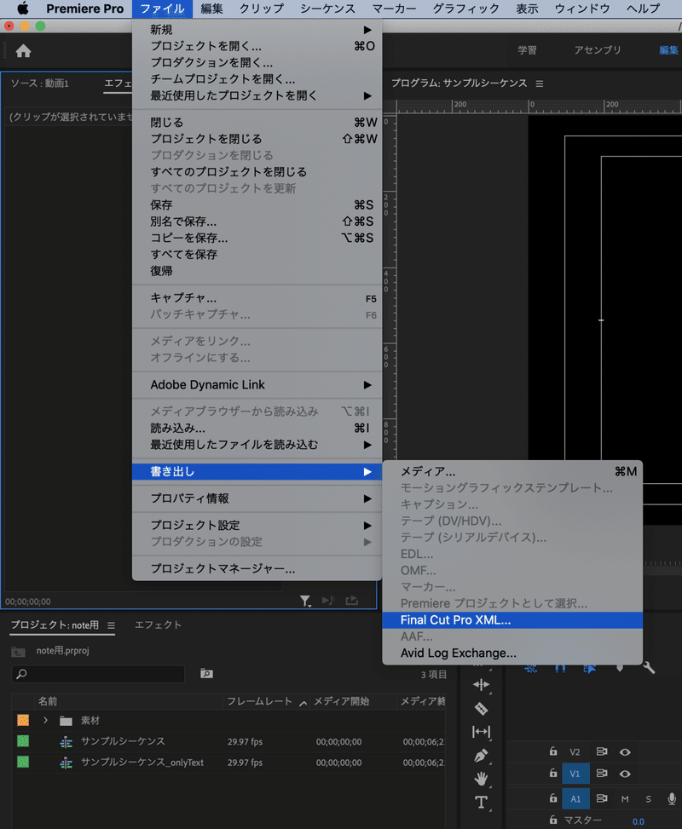Toggle lock on track V1

point(553,773)
